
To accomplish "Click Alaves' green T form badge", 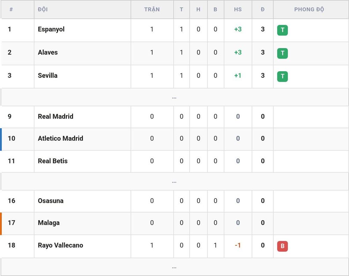I will click(282, 53).
